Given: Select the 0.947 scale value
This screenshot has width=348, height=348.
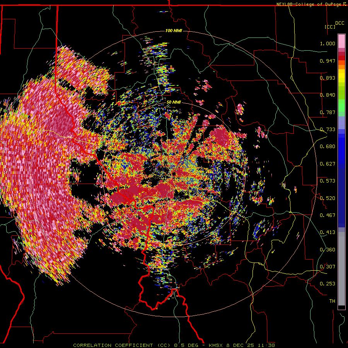Looking at the screenshot, I should pos(328,61).
